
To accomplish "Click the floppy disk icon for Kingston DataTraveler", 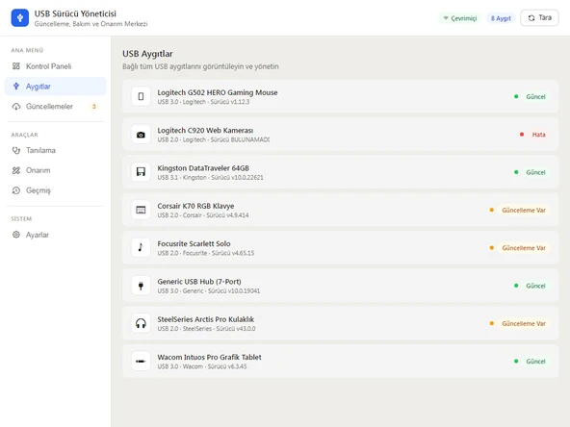I will click(141, 172).
